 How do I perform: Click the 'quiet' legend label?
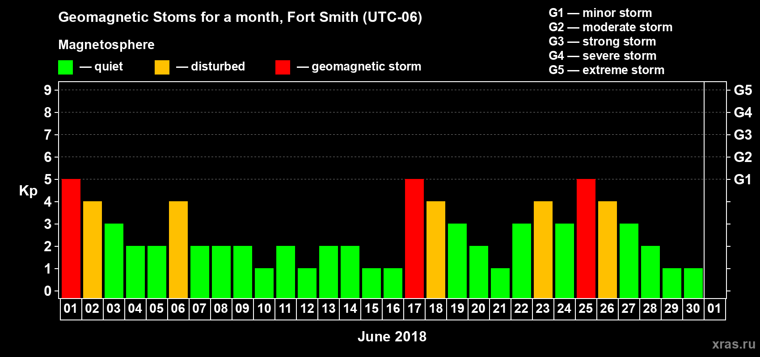109,67
